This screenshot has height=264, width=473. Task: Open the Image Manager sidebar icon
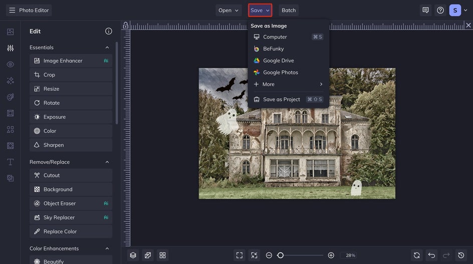click(10, 32)
